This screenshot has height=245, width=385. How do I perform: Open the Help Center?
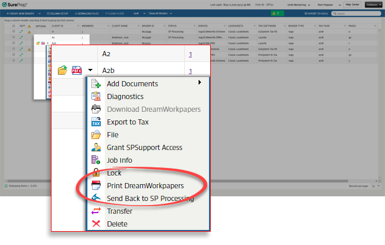click(x=353, y=5)
